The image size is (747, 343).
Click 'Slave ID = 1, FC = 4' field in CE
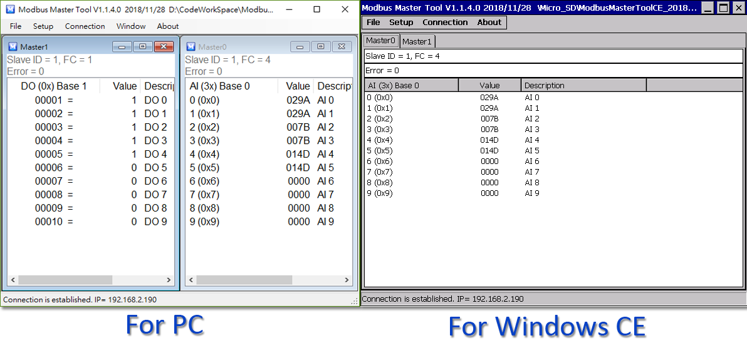(553, 56)
